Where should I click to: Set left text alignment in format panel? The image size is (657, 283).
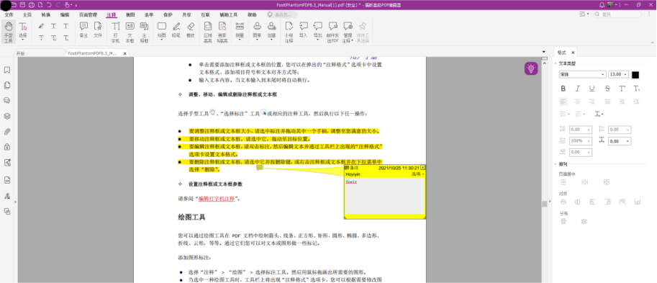pyautogui.click(x=563, y=101)
